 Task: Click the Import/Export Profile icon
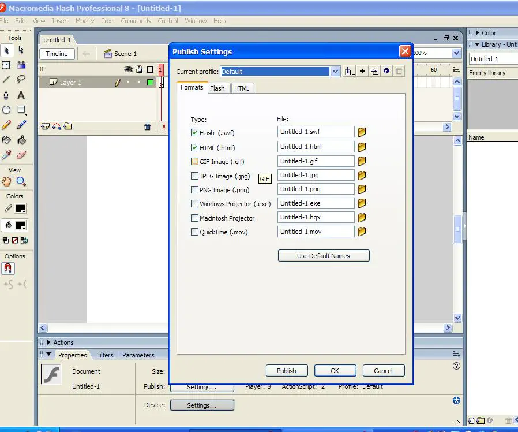(x=348, y=71)
